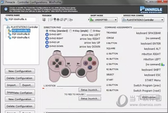The image size is (168, 113).
Task: Click the right analog stick on the gamepad
Action: tap(81, 72)
